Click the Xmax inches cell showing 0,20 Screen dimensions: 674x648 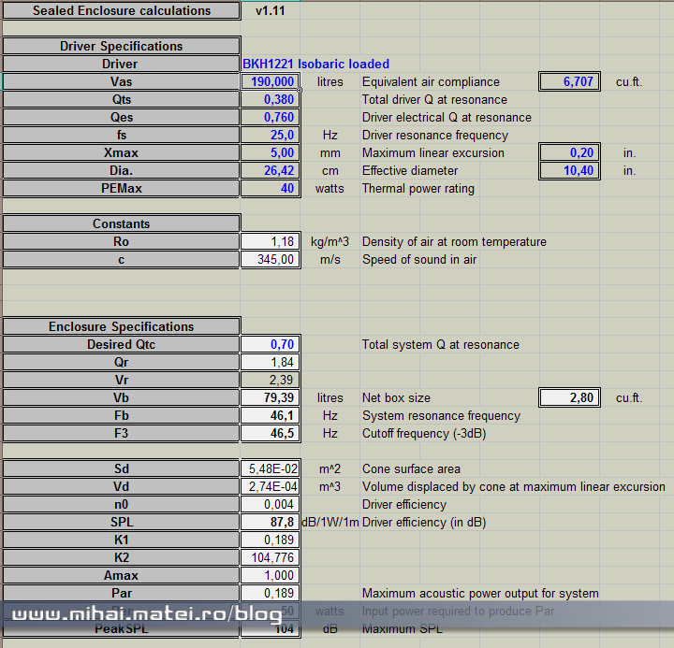569,153
